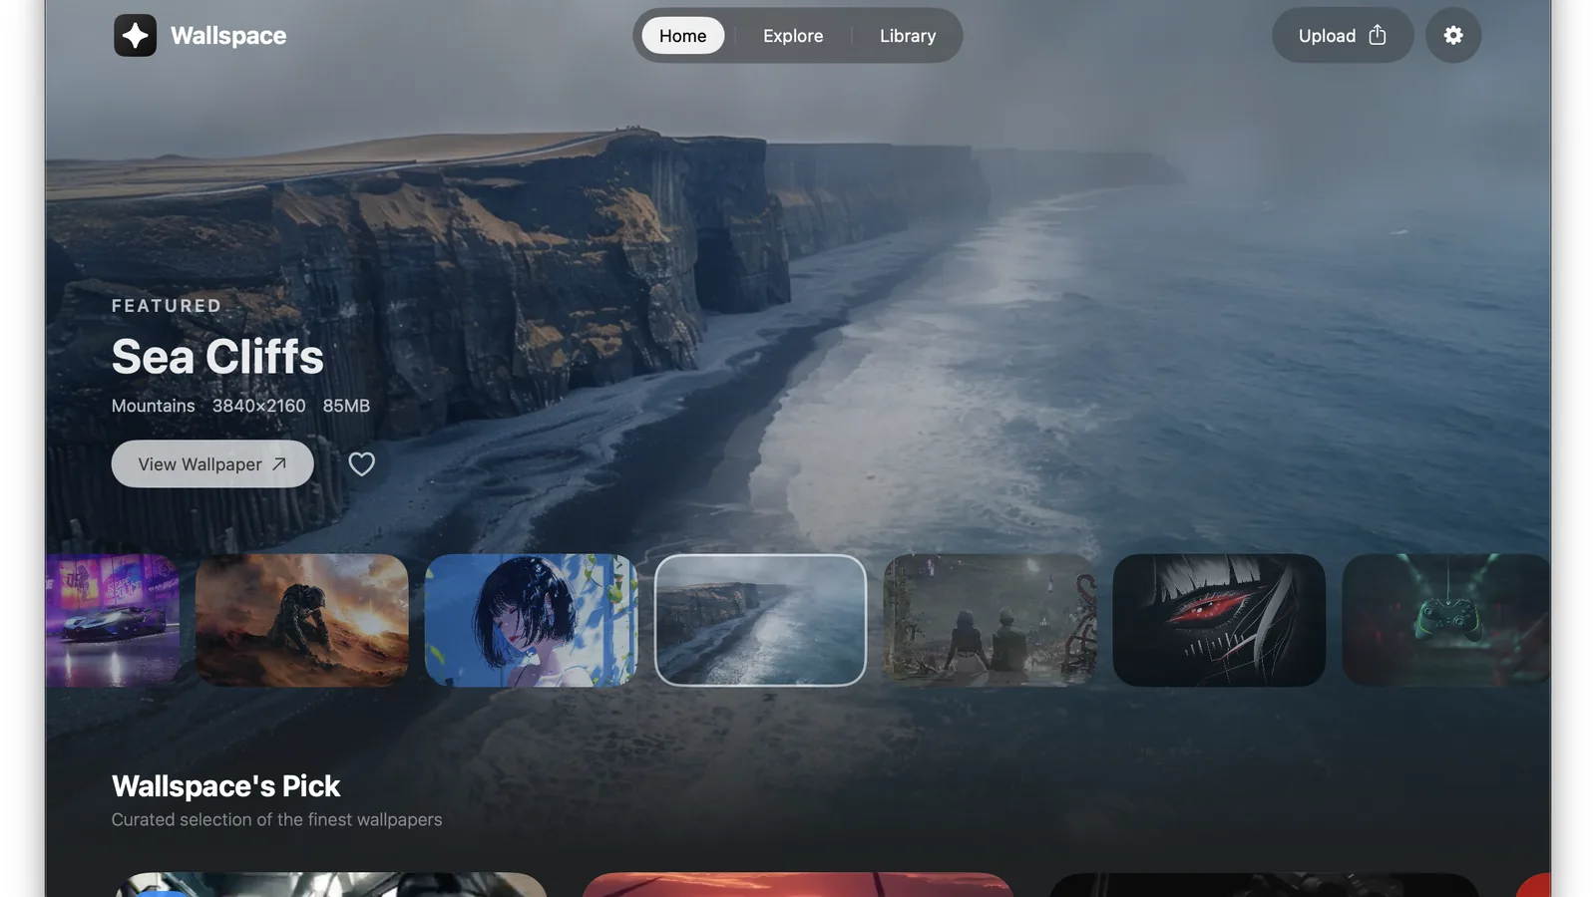Open the Library tab
The width and height of the screenshot is (1596, 897).
[x=908, y=36]
